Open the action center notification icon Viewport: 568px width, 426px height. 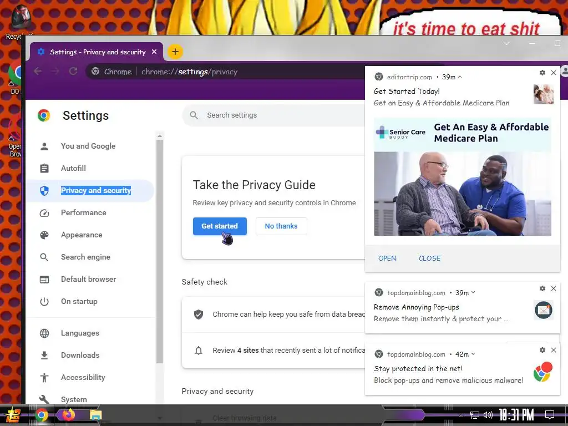coord(550,415)
